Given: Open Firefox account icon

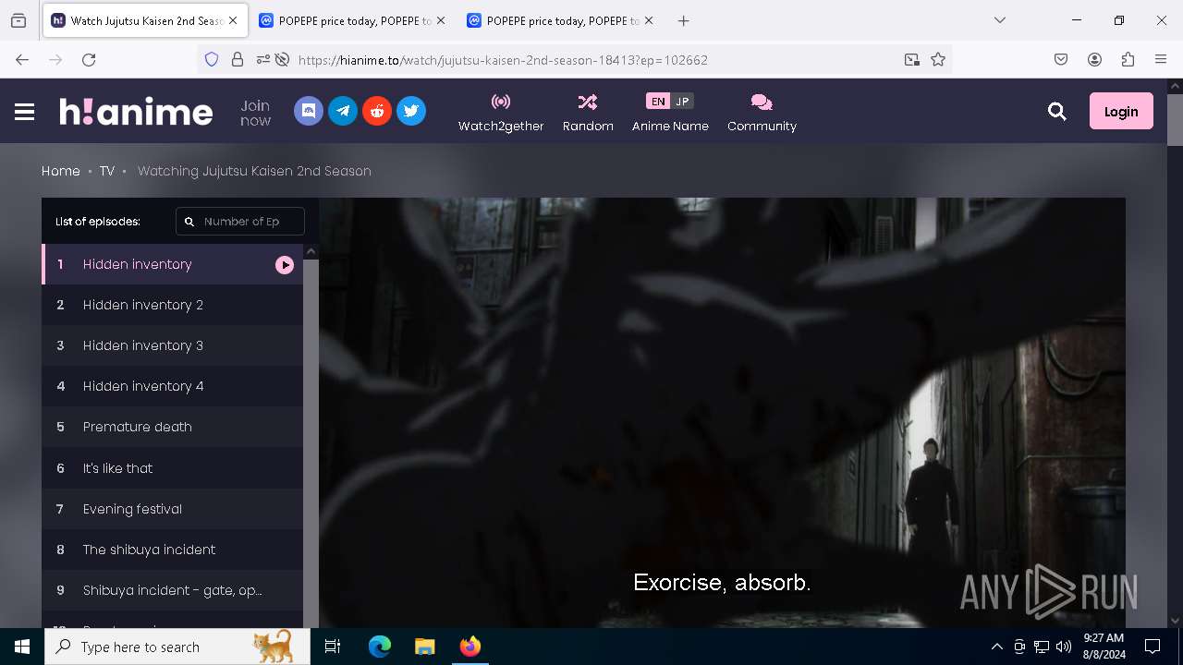Looking at the screenshot, I should tap(1094, 59).
